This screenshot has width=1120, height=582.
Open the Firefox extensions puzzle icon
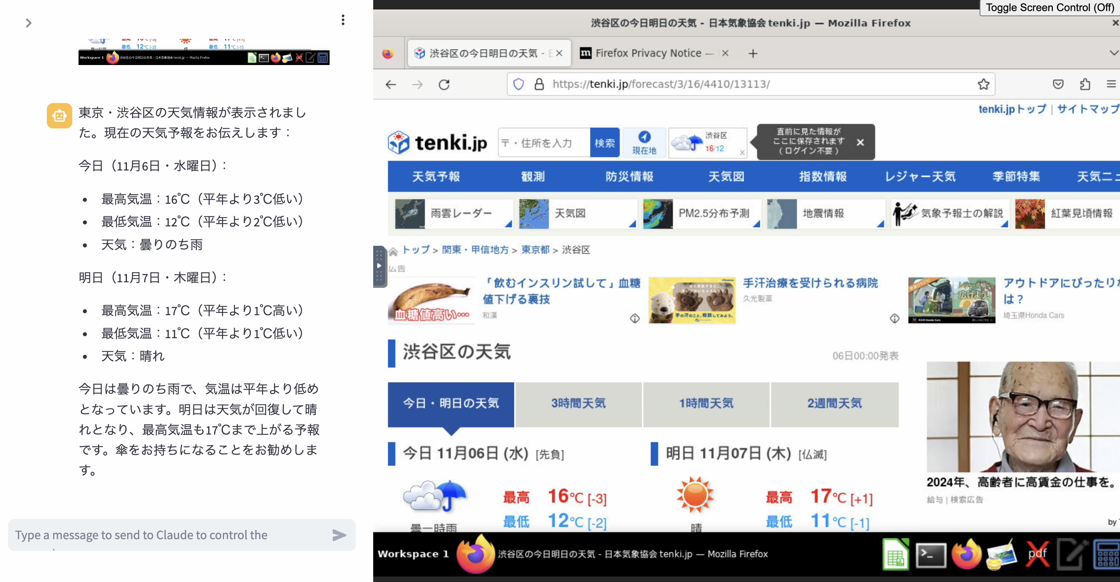pyautogui.click(x=1085, y=84)
